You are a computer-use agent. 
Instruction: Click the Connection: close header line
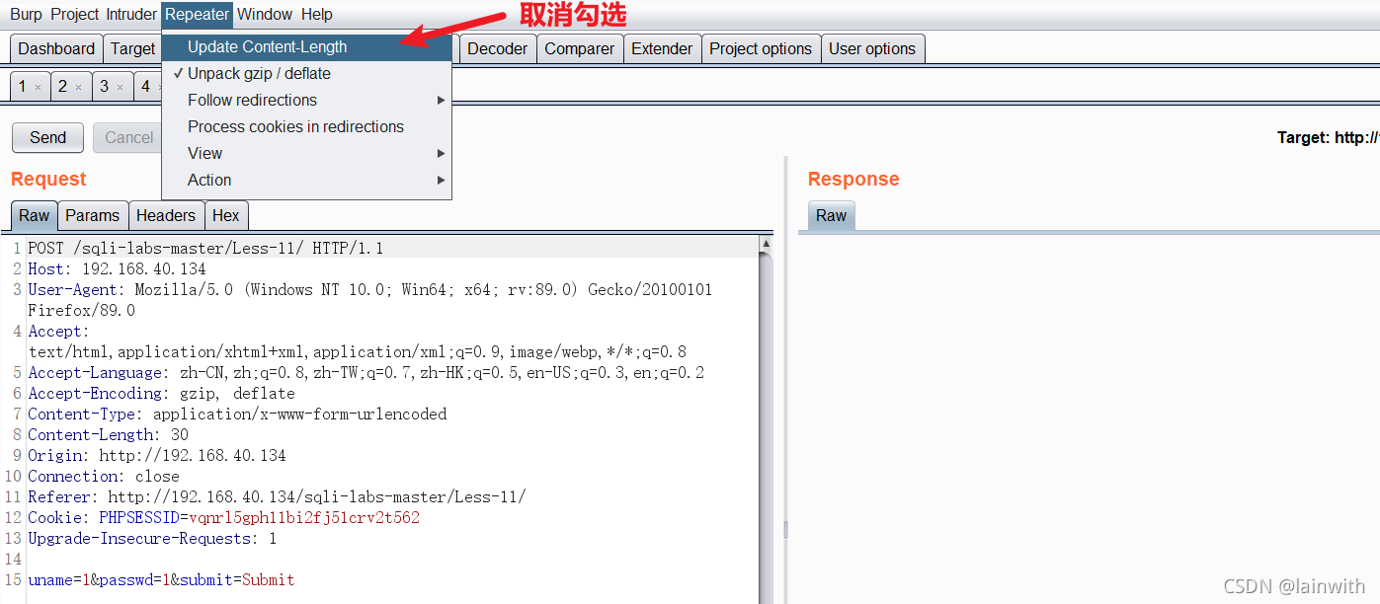coord(104,477)
